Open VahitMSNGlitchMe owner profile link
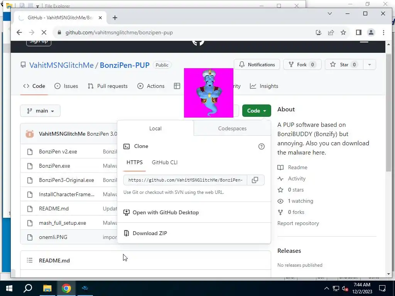Screen dimensions: 395x296 pyautogui.click(x=61, y=65)
